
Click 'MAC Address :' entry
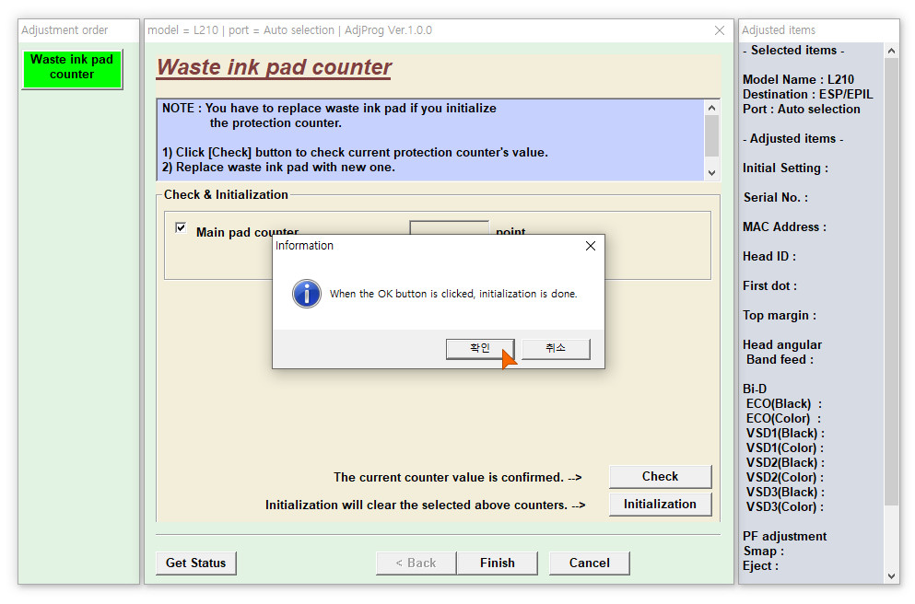tap(784, 226)
